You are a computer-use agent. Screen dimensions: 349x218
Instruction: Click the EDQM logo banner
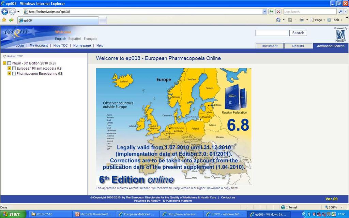17,33
